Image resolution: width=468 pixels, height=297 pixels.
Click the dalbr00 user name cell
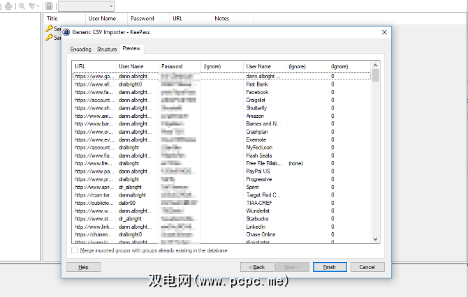(x=127, y=203)
